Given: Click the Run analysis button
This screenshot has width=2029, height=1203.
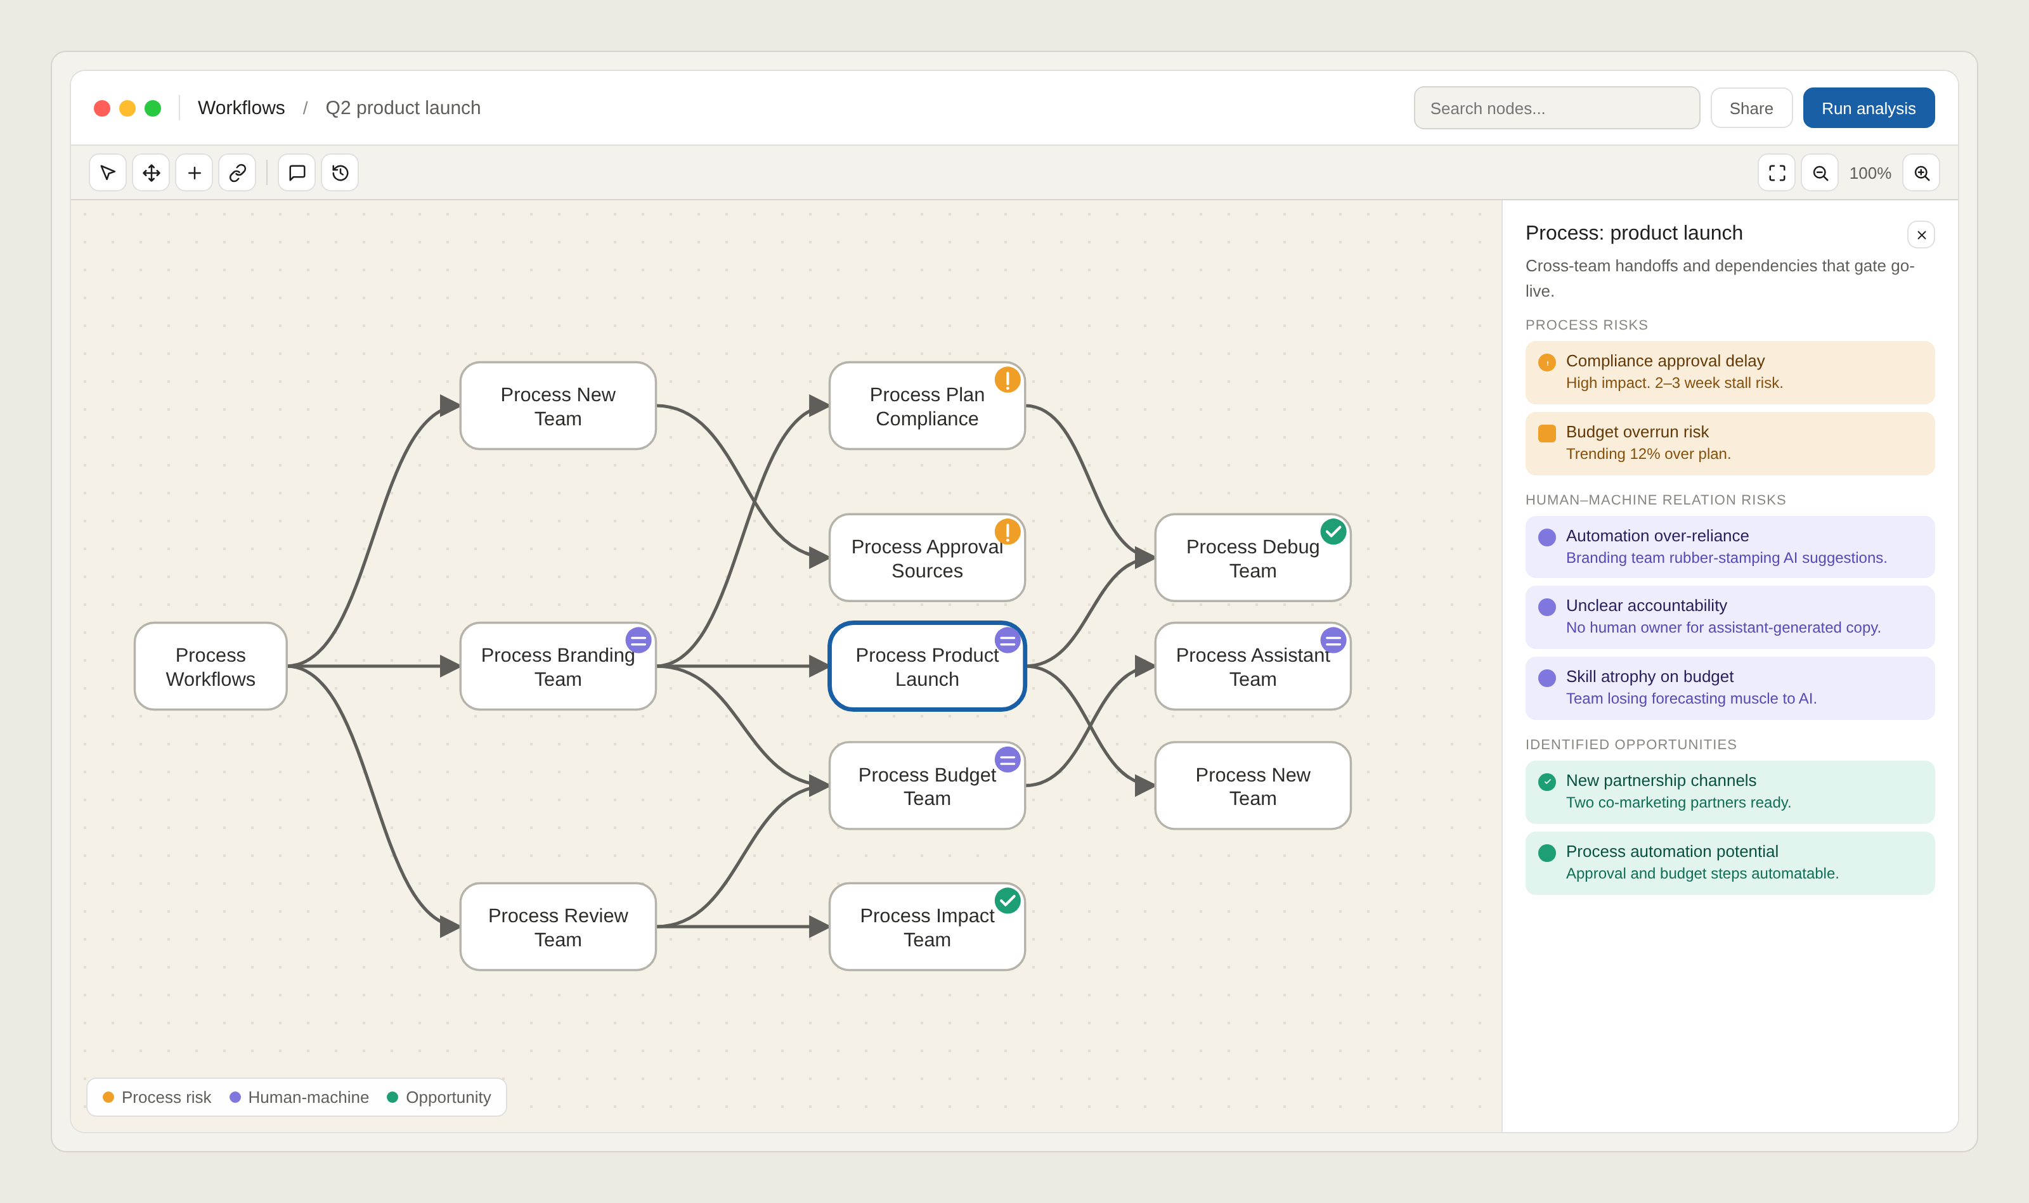Looking at the screenshot, I should [x=1869, y=108].
